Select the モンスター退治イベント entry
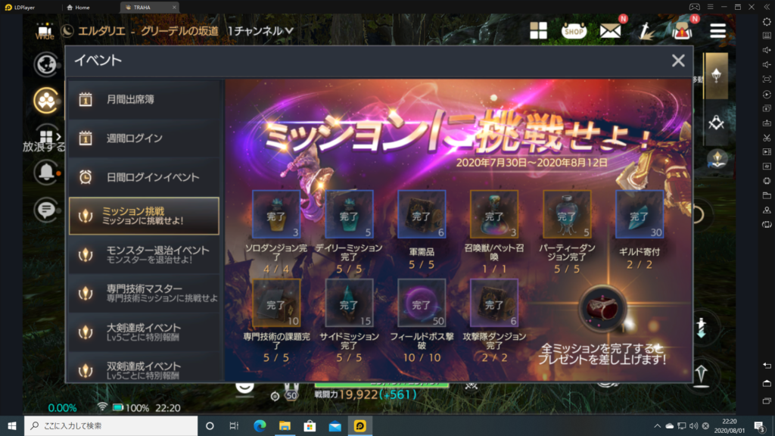Screen dimensions: 775x436 point(144,255)
